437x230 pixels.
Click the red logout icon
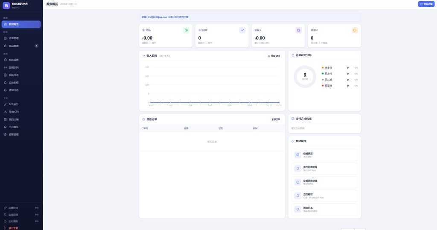[x=5, y=228]
